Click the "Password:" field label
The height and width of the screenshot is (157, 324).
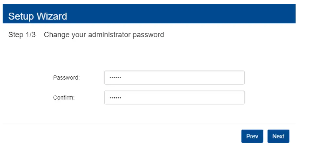coord(66,78)
